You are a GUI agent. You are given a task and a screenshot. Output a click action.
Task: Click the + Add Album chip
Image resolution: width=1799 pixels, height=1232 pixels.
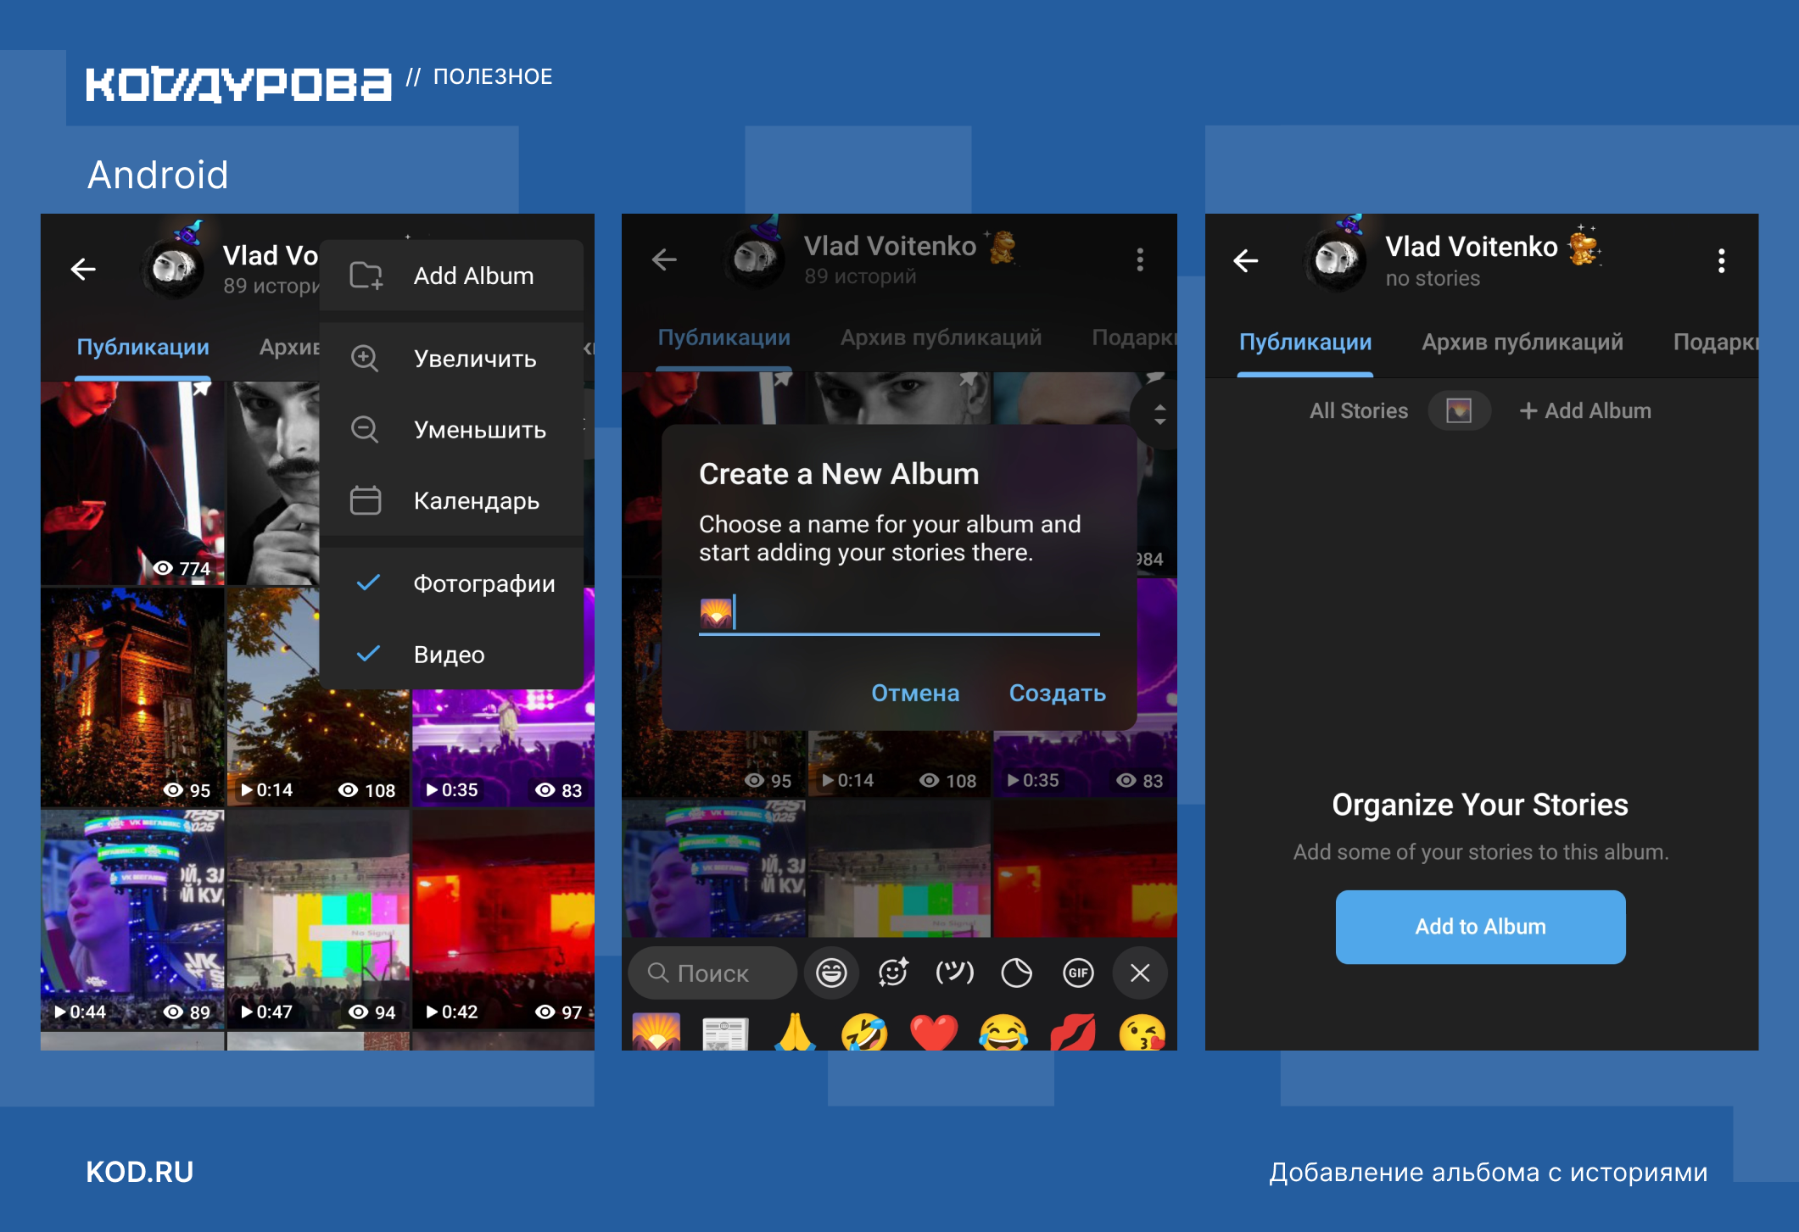tap(1584, 410)
